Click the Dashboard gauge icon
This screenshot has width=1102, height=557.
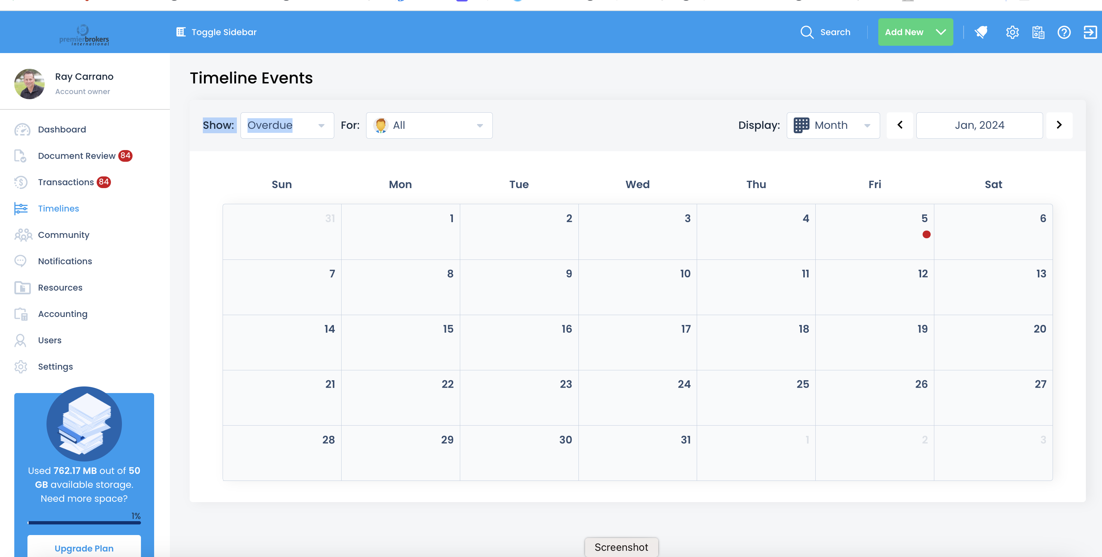[x=22, y=130]
